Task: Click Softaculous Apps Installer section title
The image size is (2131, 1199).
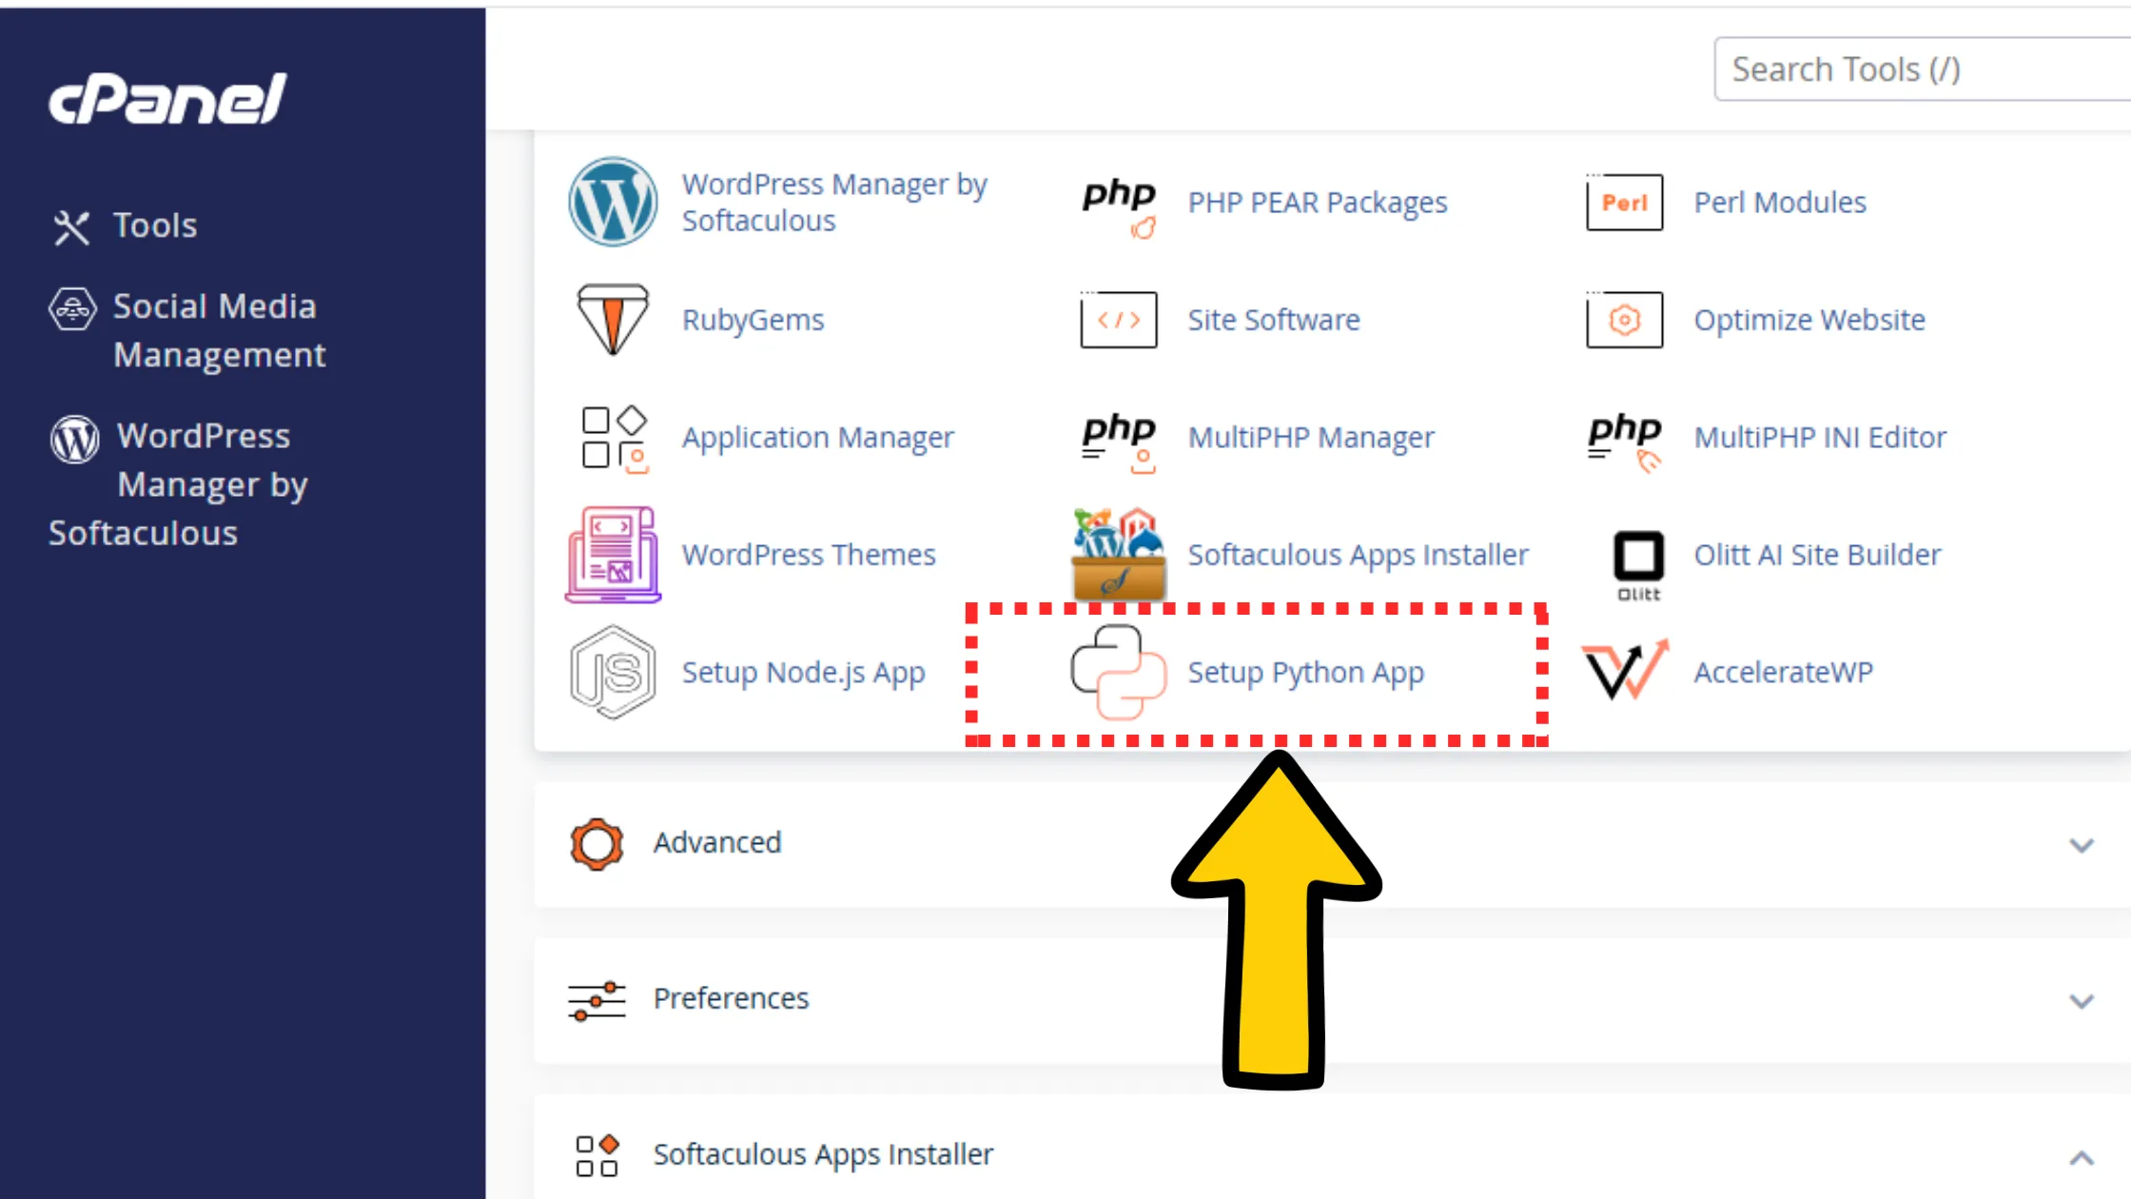Action: [823, 1154]
